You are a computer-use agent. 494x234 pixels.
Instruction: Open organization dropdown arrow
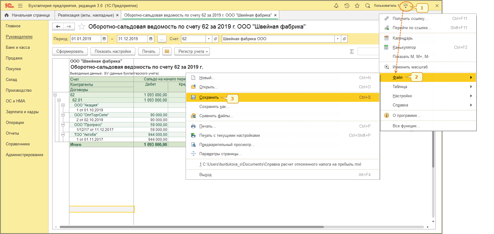pyautogui.click(x=338, y=39)
